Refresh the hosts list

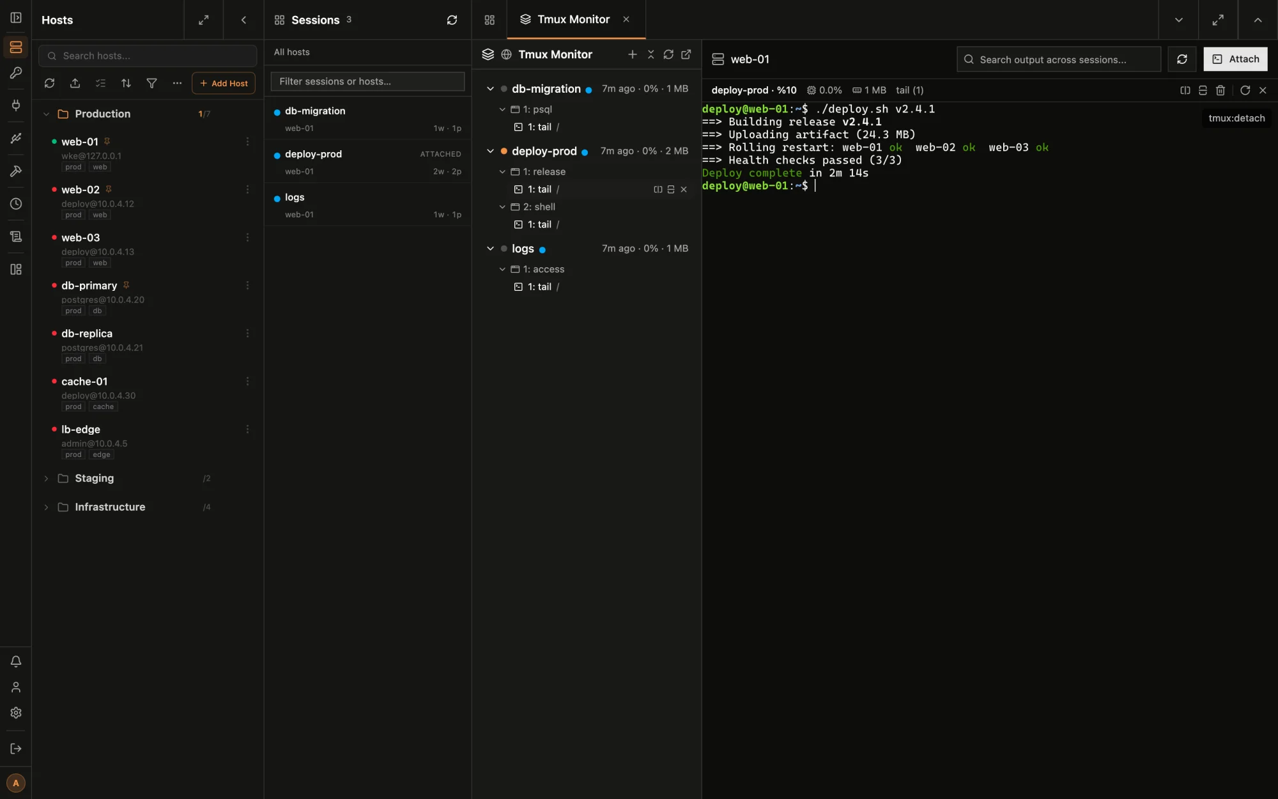49,83
